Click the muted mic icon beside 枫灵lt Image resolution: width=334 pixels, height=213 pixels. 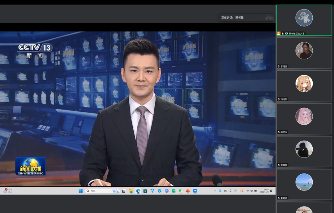pyautogui.click(x=279, y=132)
